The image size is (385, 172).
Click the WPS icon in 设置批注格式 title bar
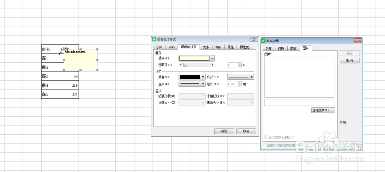pyautogui.click(x=154, y=40)
